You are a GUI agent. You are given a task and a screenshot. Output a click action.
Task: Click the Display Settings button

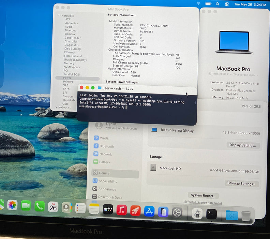coord(243,145)
